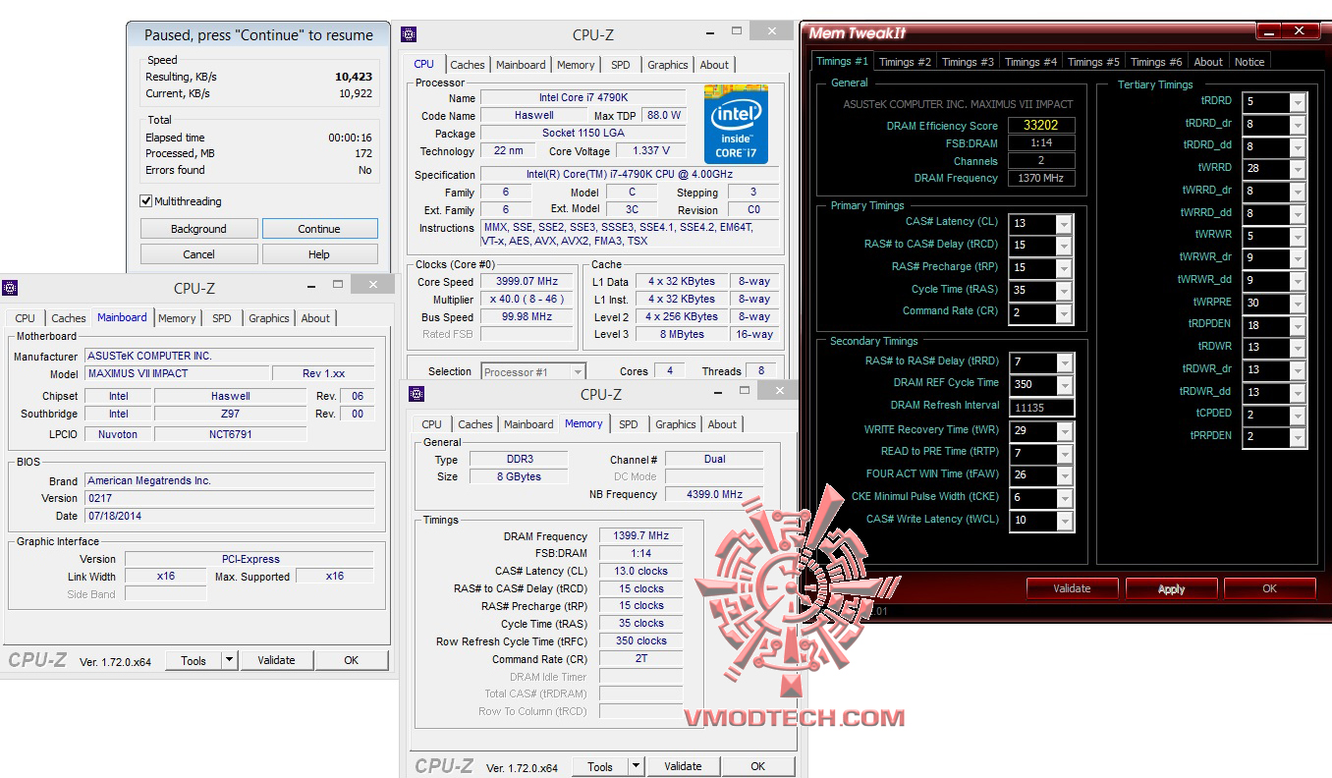Screen dimensions: 1332x778
Task: Open the tRDRD_dr dropdown
Action: click(x=1298, y=126)
